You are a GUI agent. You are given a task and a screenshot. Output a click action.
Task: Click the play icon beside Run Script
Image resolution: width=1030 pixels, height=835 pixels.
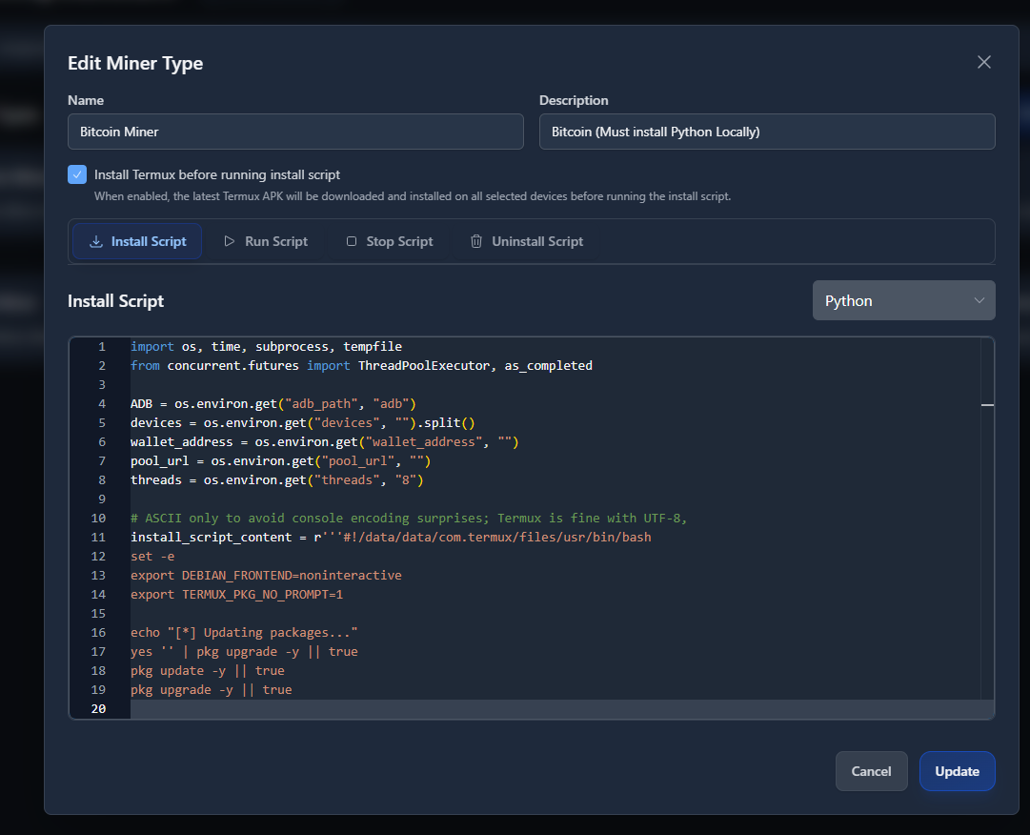[230, 242]
